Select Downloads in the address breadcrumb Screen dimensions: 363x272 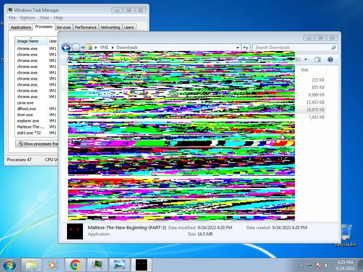pos(127,47)
